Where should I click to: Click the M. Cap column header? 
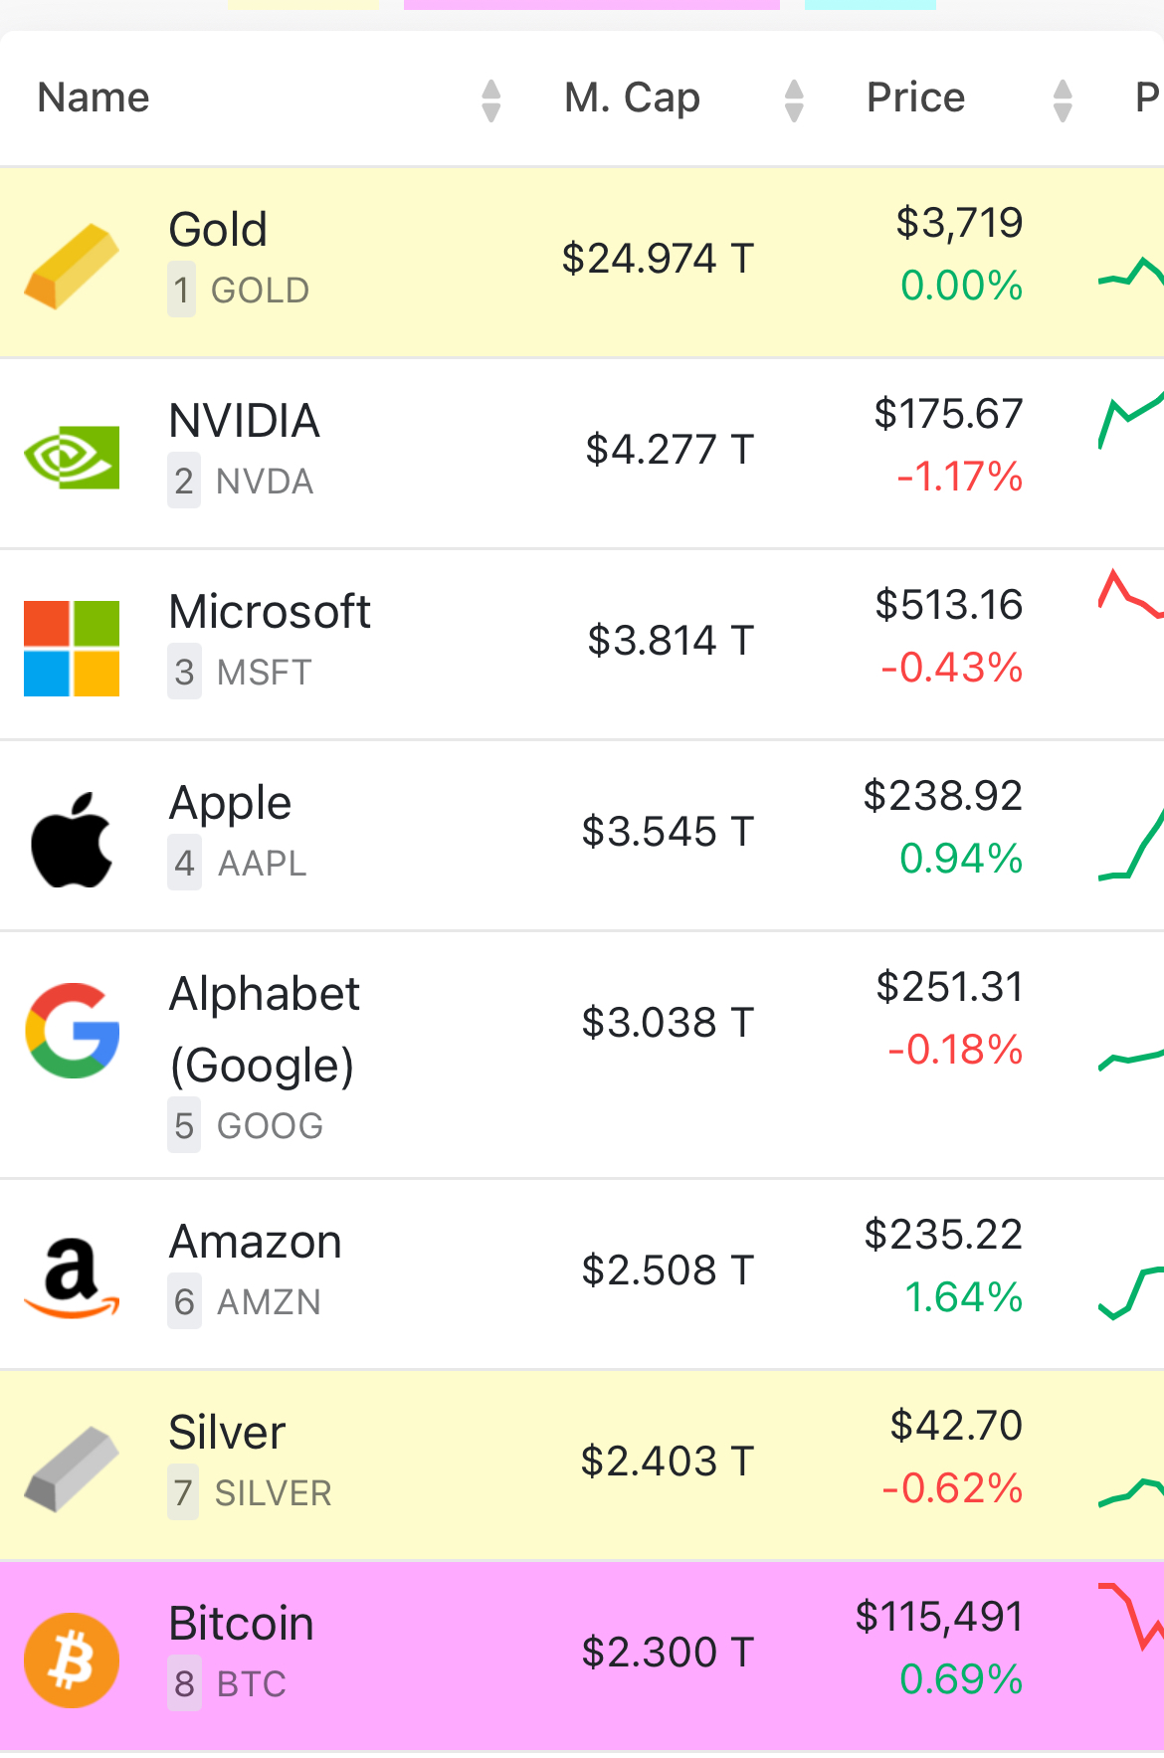tap(633, 98)
